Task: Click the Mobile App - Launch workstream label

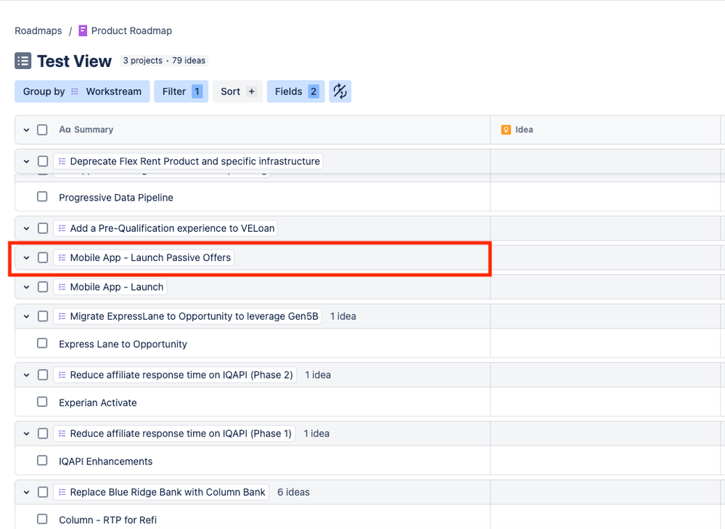Action: click(117, 287)
